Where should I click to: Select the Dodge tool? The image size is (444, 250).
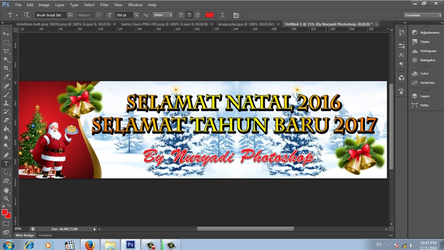pos(6,146)
